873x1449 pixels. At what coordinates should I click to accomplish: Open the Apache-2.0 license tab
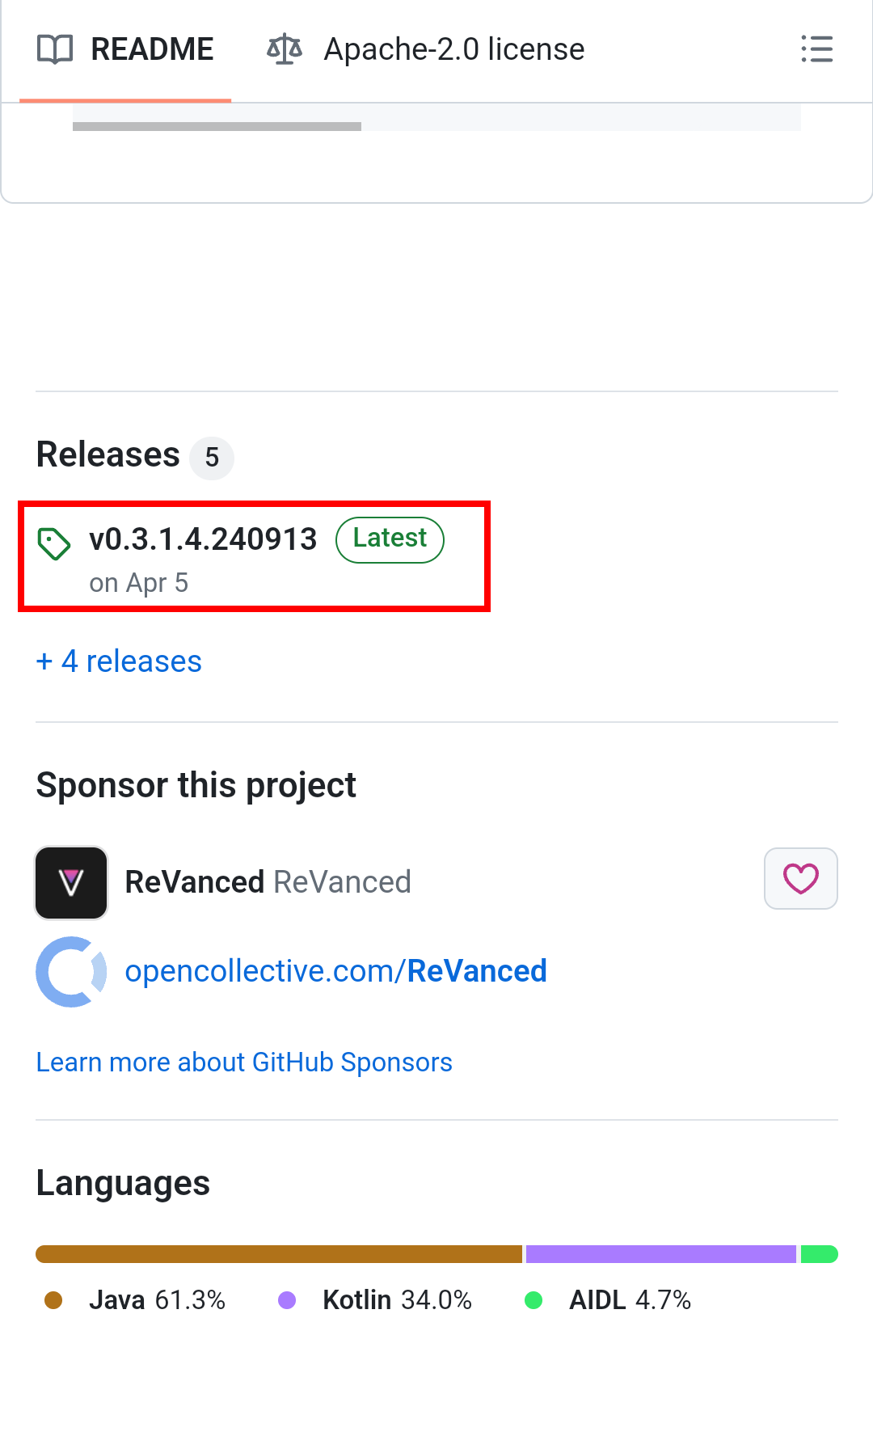click(453, 50)
